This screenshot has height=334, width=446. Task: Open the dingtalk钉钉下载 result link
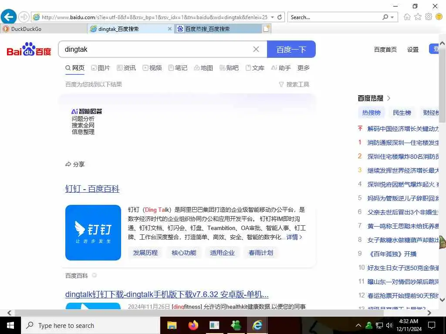click(x=167, y=294)
